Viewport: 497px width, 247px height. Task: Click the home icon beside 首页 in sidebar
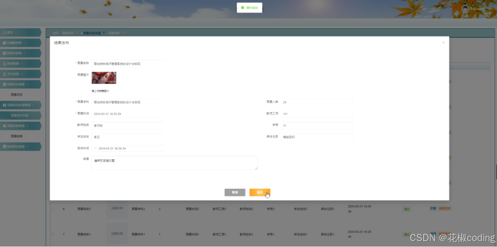(4, 32)
